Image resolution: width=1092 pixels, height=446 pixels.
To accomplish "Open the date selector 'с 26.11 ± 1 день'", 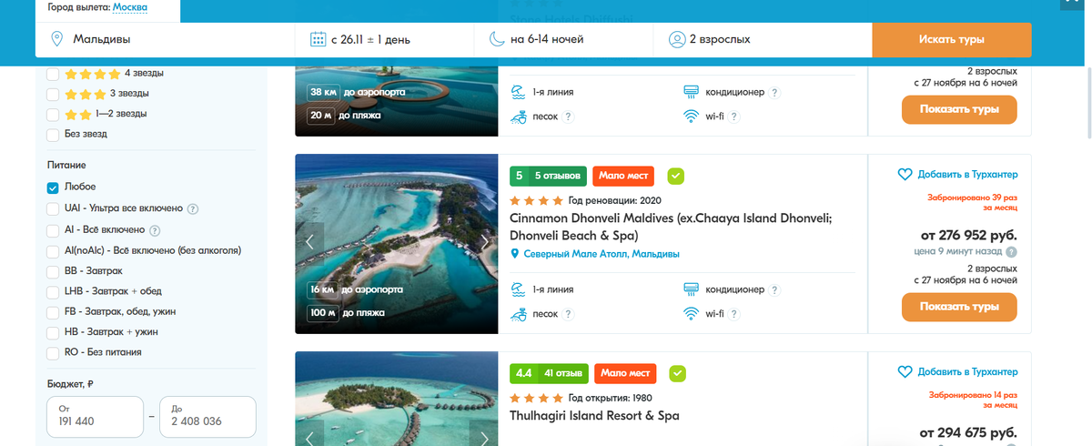I will [385, 39].
